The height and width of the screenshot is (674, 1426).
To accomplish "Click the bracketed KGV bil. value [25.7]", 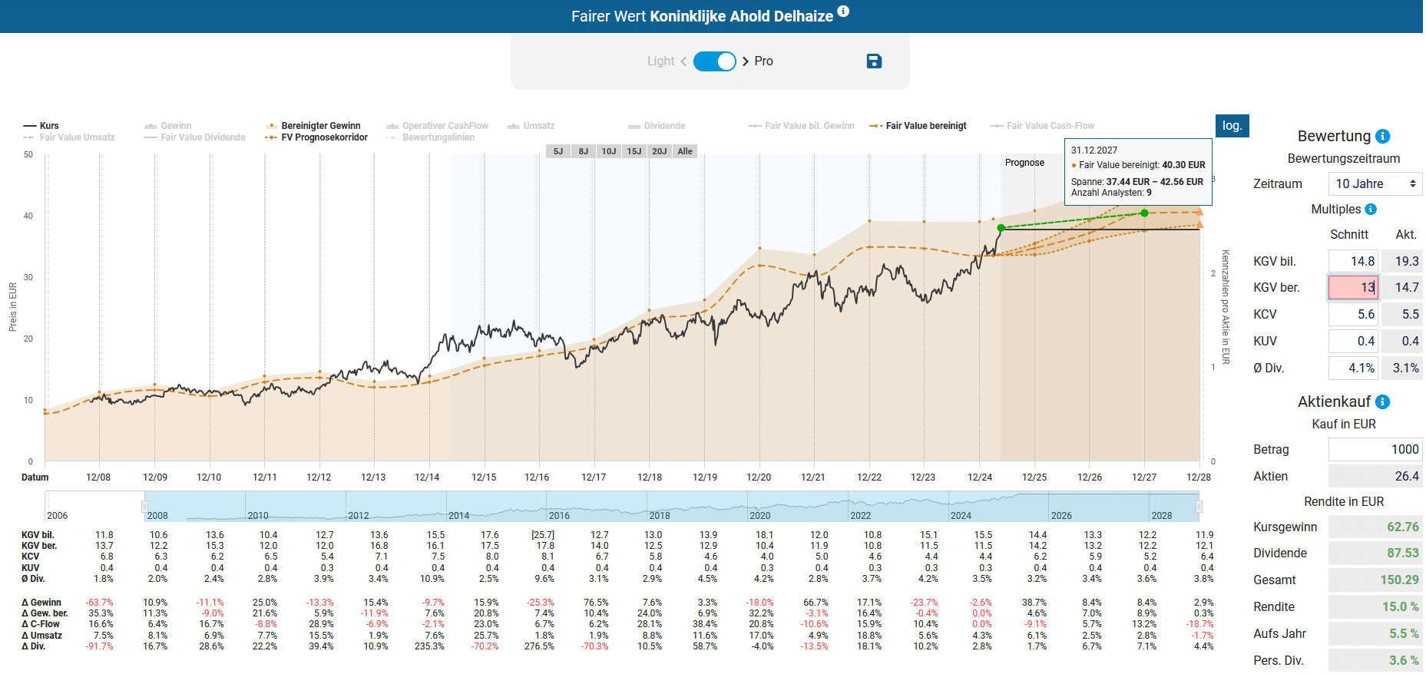I will (543, 535).
